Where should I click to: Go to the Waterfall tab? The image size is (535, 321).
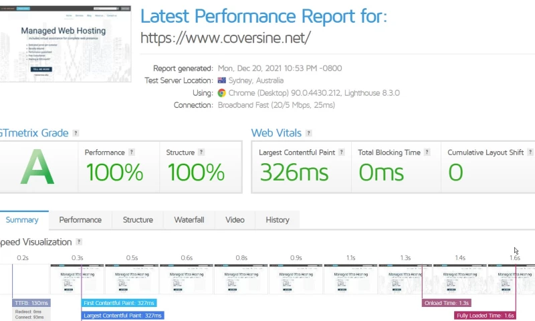189,220
